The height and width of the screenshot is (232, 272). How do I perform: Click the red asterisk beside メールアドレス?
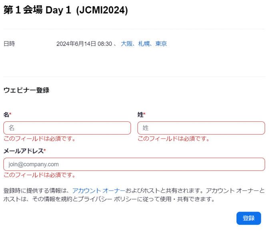pos(45,151)
